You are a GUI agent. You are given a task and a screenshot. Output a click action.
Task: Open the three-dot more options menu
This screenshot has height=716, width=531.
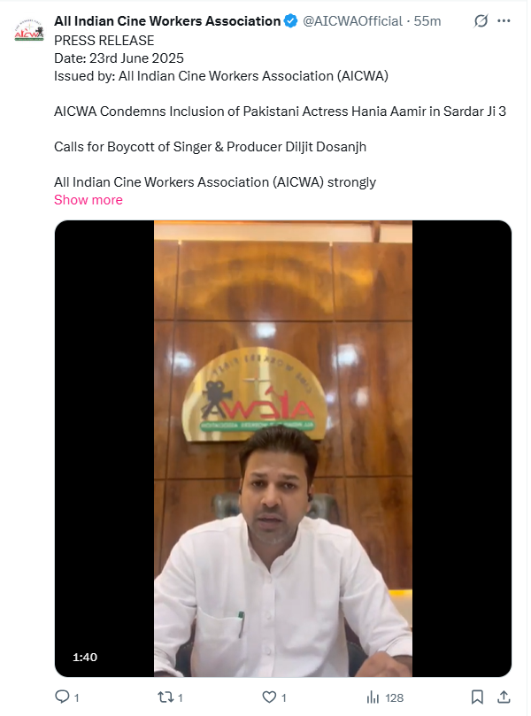point(504,20)
